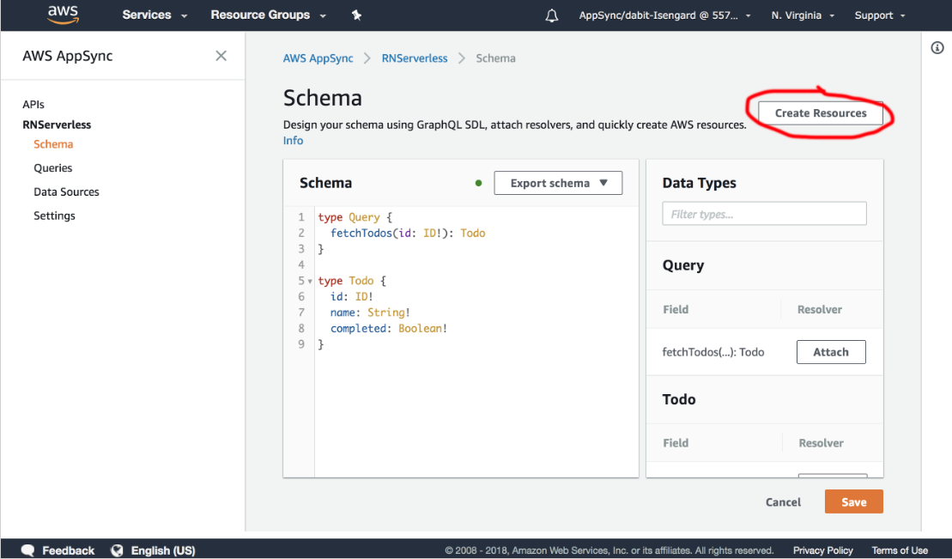Open the Services dropdown menu
The image size is (952, 559).
coord(155,15)
